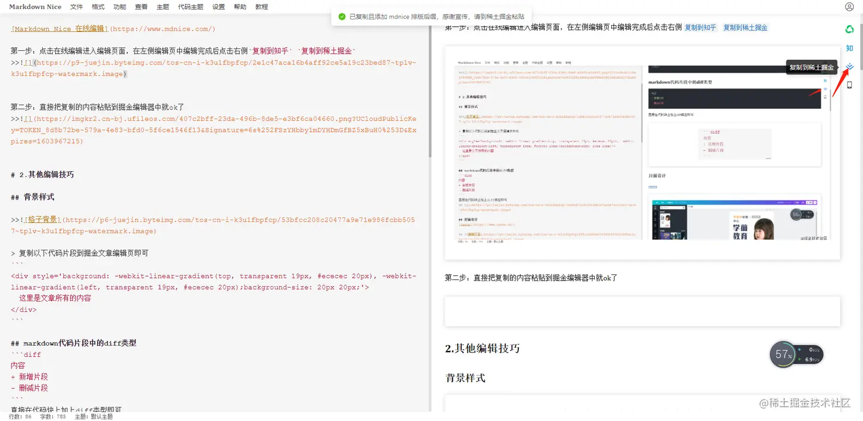Click the </div> line in editor
Viewport: 863px width, 421px height.
[23, 310]
